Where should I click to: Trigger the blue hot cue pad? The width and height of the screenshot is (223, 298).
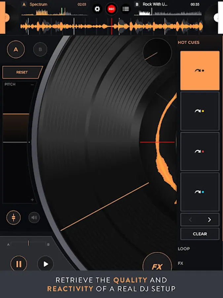pos(200,192)
